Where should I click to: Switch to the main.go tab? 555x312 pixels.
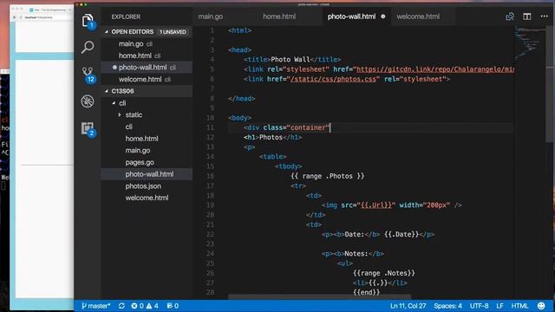tap(210, 16)
